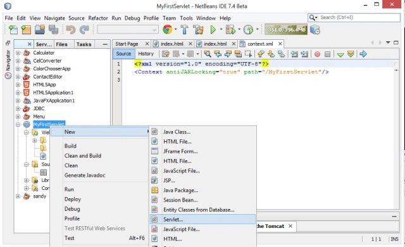
Task: Click the yellow validate XML icon
Action: click(x=351, y=54)
